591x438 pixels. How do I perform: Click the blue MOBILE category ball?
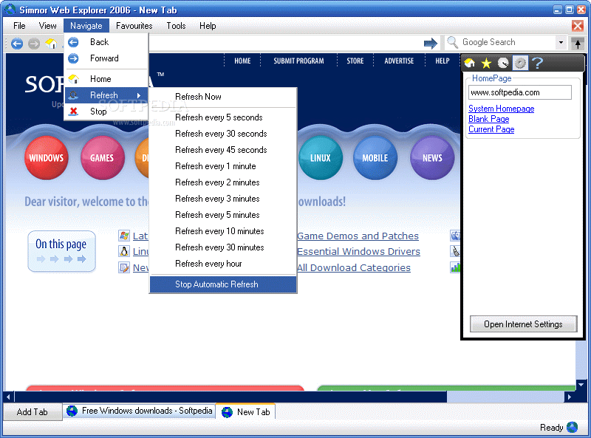tap(375, 158)
